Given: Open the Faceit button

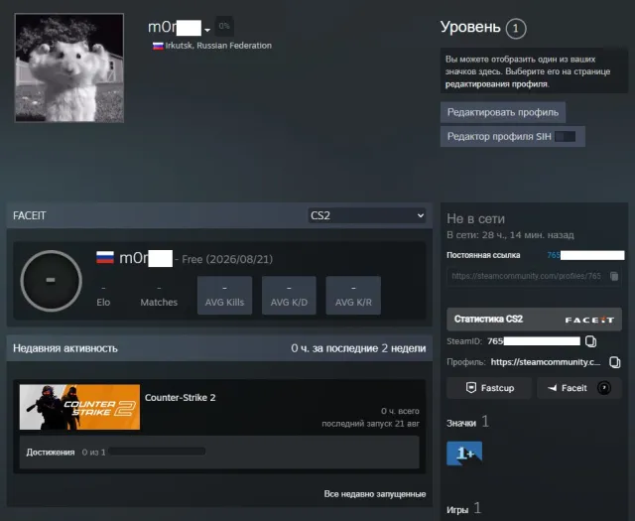Looking at the screenshot, I should coord(579,388).
